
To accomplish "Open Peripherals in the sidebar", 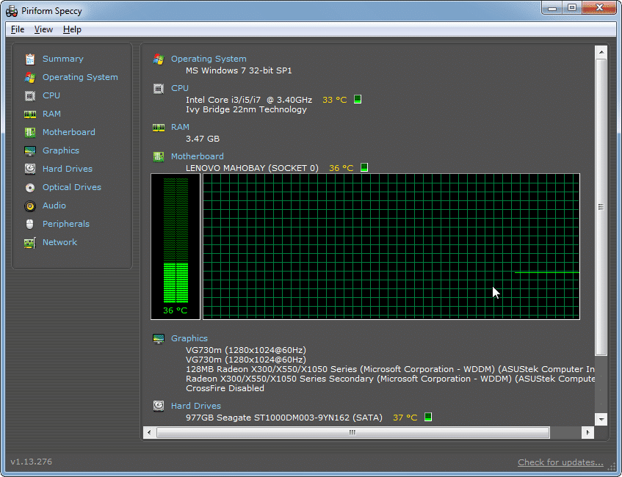I will click(66, 224).
